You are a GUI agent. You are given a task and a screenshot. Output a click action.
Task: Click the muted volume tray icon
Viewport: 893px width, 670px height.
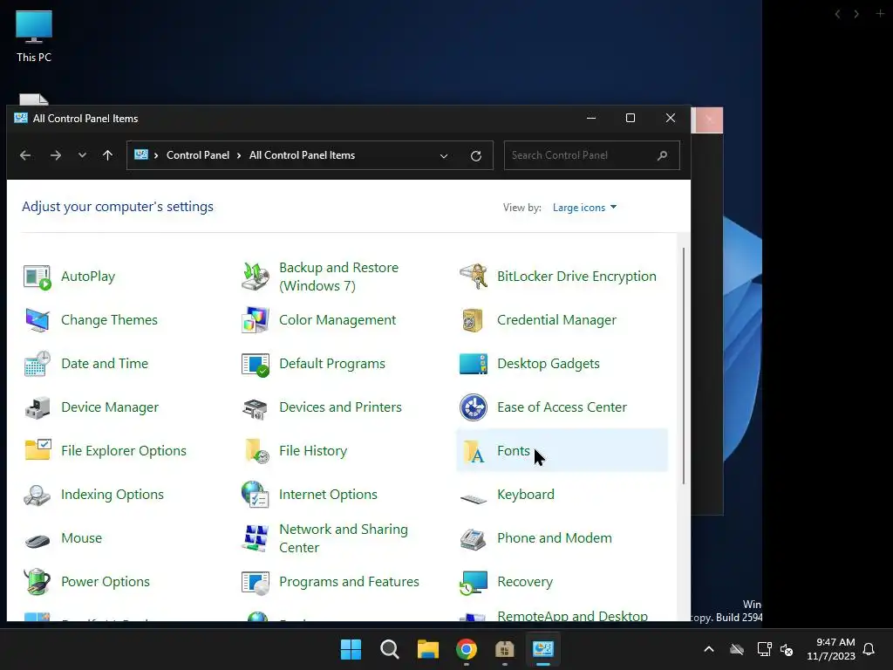pyautogui.click(x=787, y=649)
